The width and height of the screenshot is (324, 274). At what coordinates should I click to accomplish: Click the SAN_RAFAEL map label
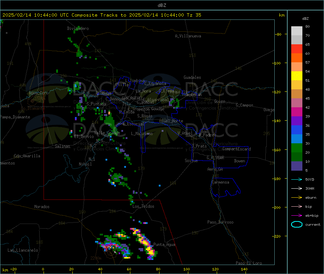pos(132,98)
